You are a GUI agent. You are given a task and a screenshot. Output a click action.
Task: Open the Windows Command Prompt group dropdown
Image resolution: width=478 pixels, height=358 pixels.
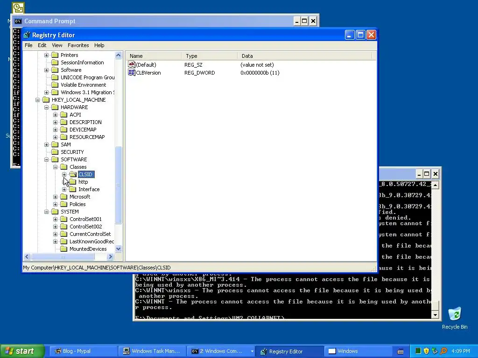tap(252, 351)
